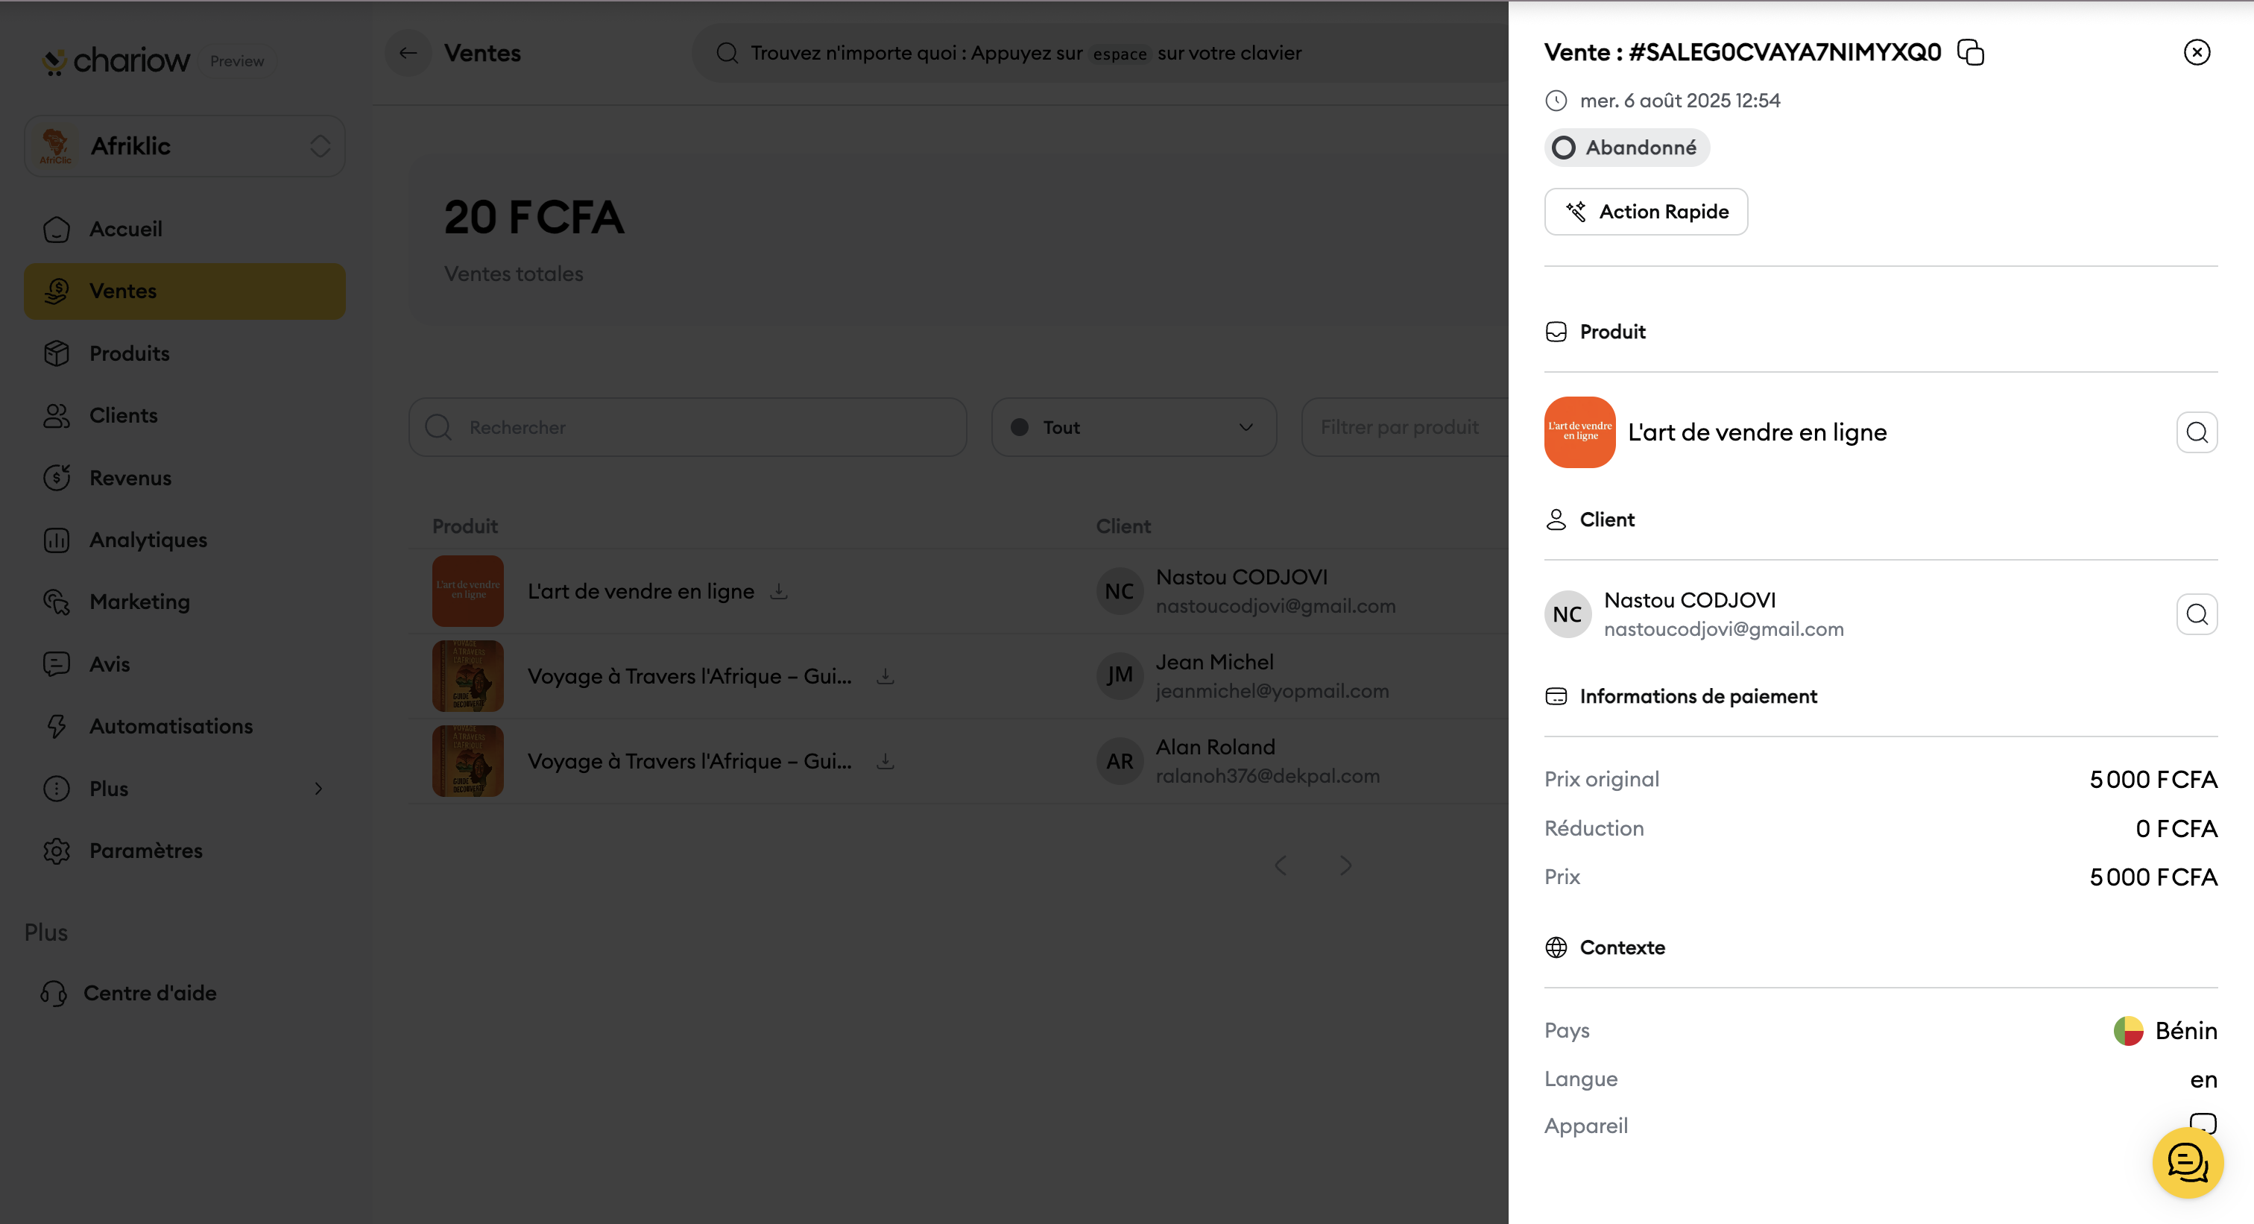Go to Marketing section
Screen dimensions: 2254x1224
[185, 602]
